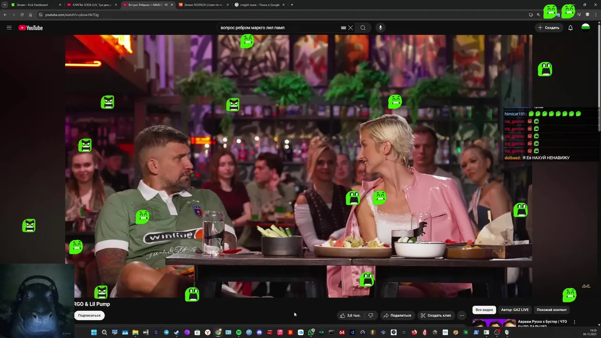Click Создать клип button

[436, 315]
